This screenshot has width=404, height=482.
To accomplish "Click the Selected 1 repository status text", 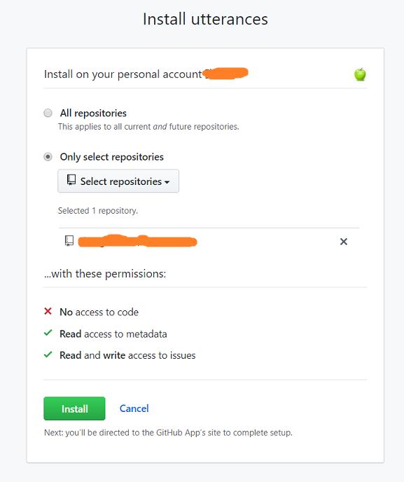I will 98,211.
